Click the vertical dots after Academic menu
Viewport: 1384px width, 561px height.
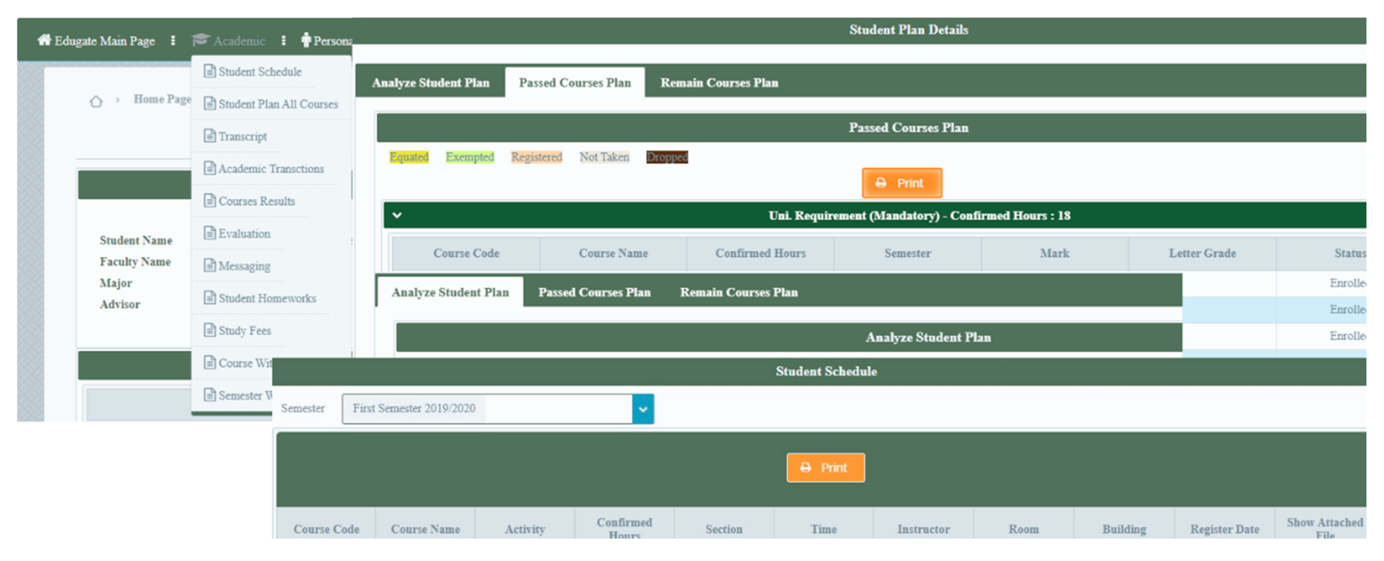[284, 41]
